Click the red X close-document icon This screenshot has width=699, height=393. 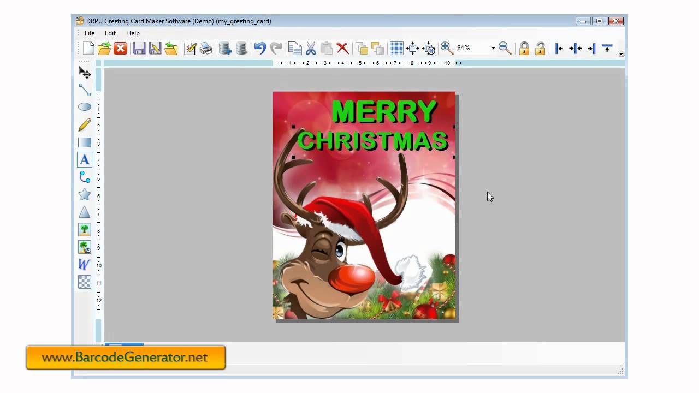tap(121, 49)
